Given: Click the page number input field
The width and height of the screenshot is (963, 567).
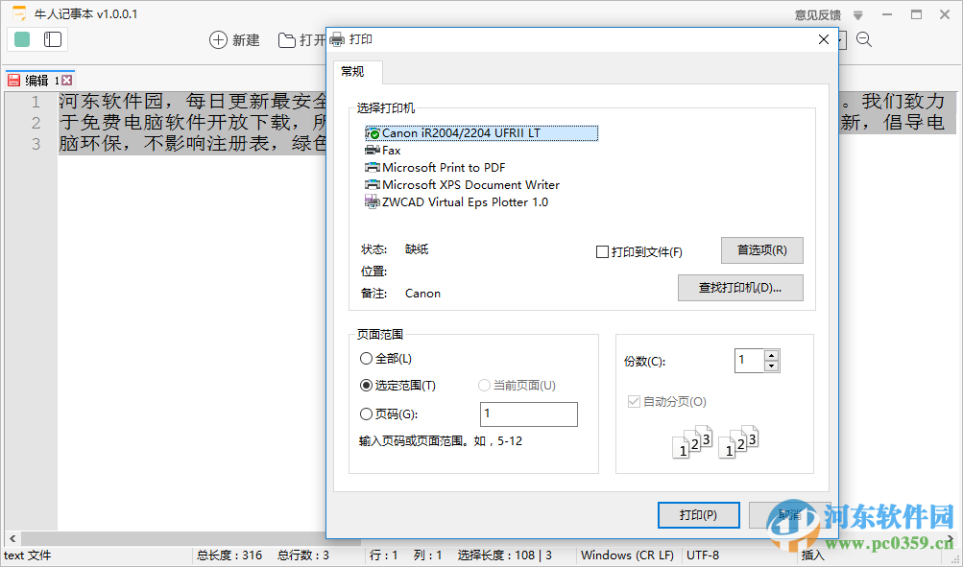Looking at the screenshot, I should pyautogui.click(x=528, y=413).
